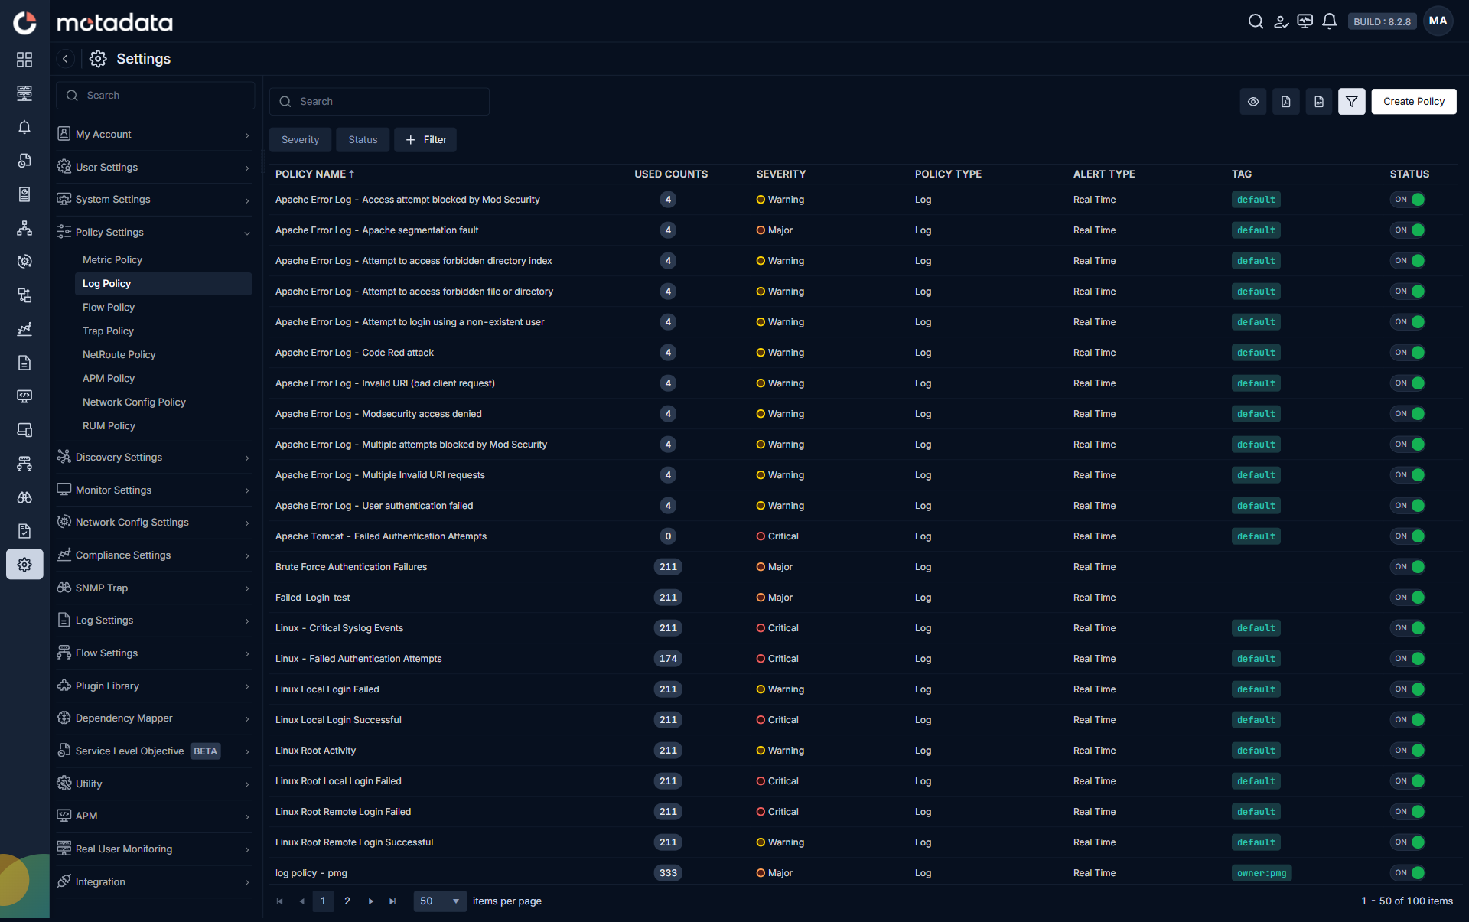The width and height of the screenshot is (1469, 922).
Task: Open the dashboard grid icon in left rail
Action: pos(24,60)
